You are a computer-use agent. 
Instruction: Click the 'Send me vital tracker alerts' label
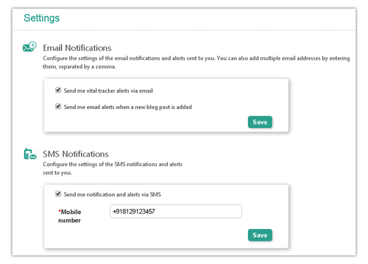(108, 91)
